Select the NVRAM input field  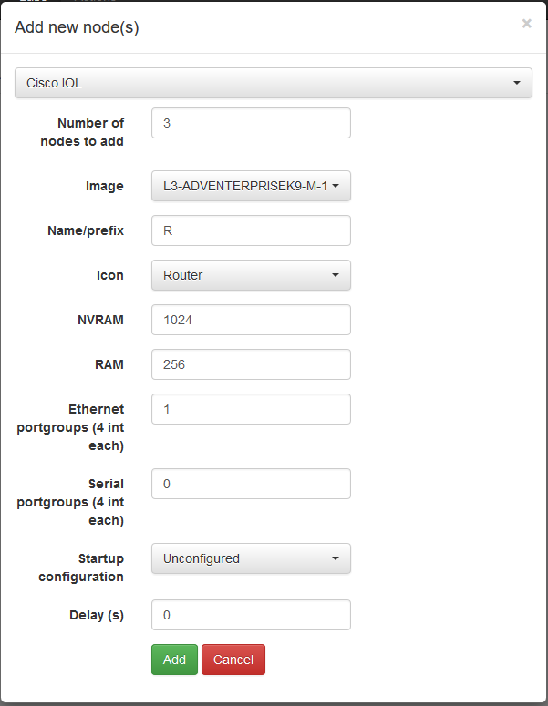tap(251, 320)
